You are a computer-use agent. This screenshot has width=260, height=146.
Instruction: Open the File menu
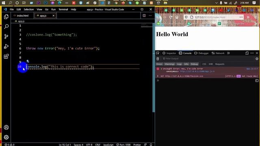(12, 9)
